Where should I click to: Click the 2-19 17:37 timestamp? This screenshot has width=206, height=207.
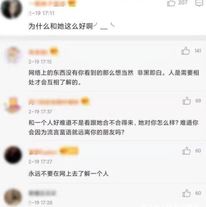pos(40,112)
